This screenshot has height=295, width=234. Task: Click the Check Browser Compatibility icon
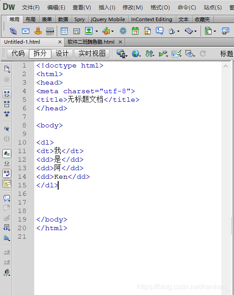pos(176,54)
